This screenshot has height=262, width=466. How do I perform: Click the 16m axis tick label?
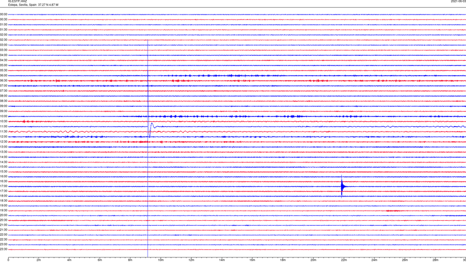point(252,260)
